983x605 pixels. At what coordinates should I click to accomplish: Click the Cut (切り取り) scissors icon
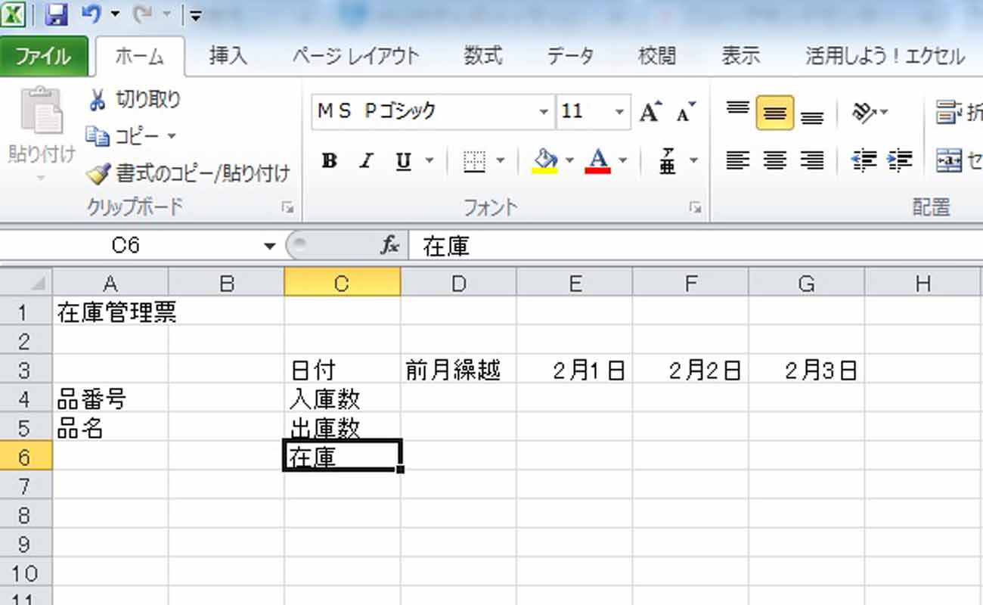coord(98,100)
